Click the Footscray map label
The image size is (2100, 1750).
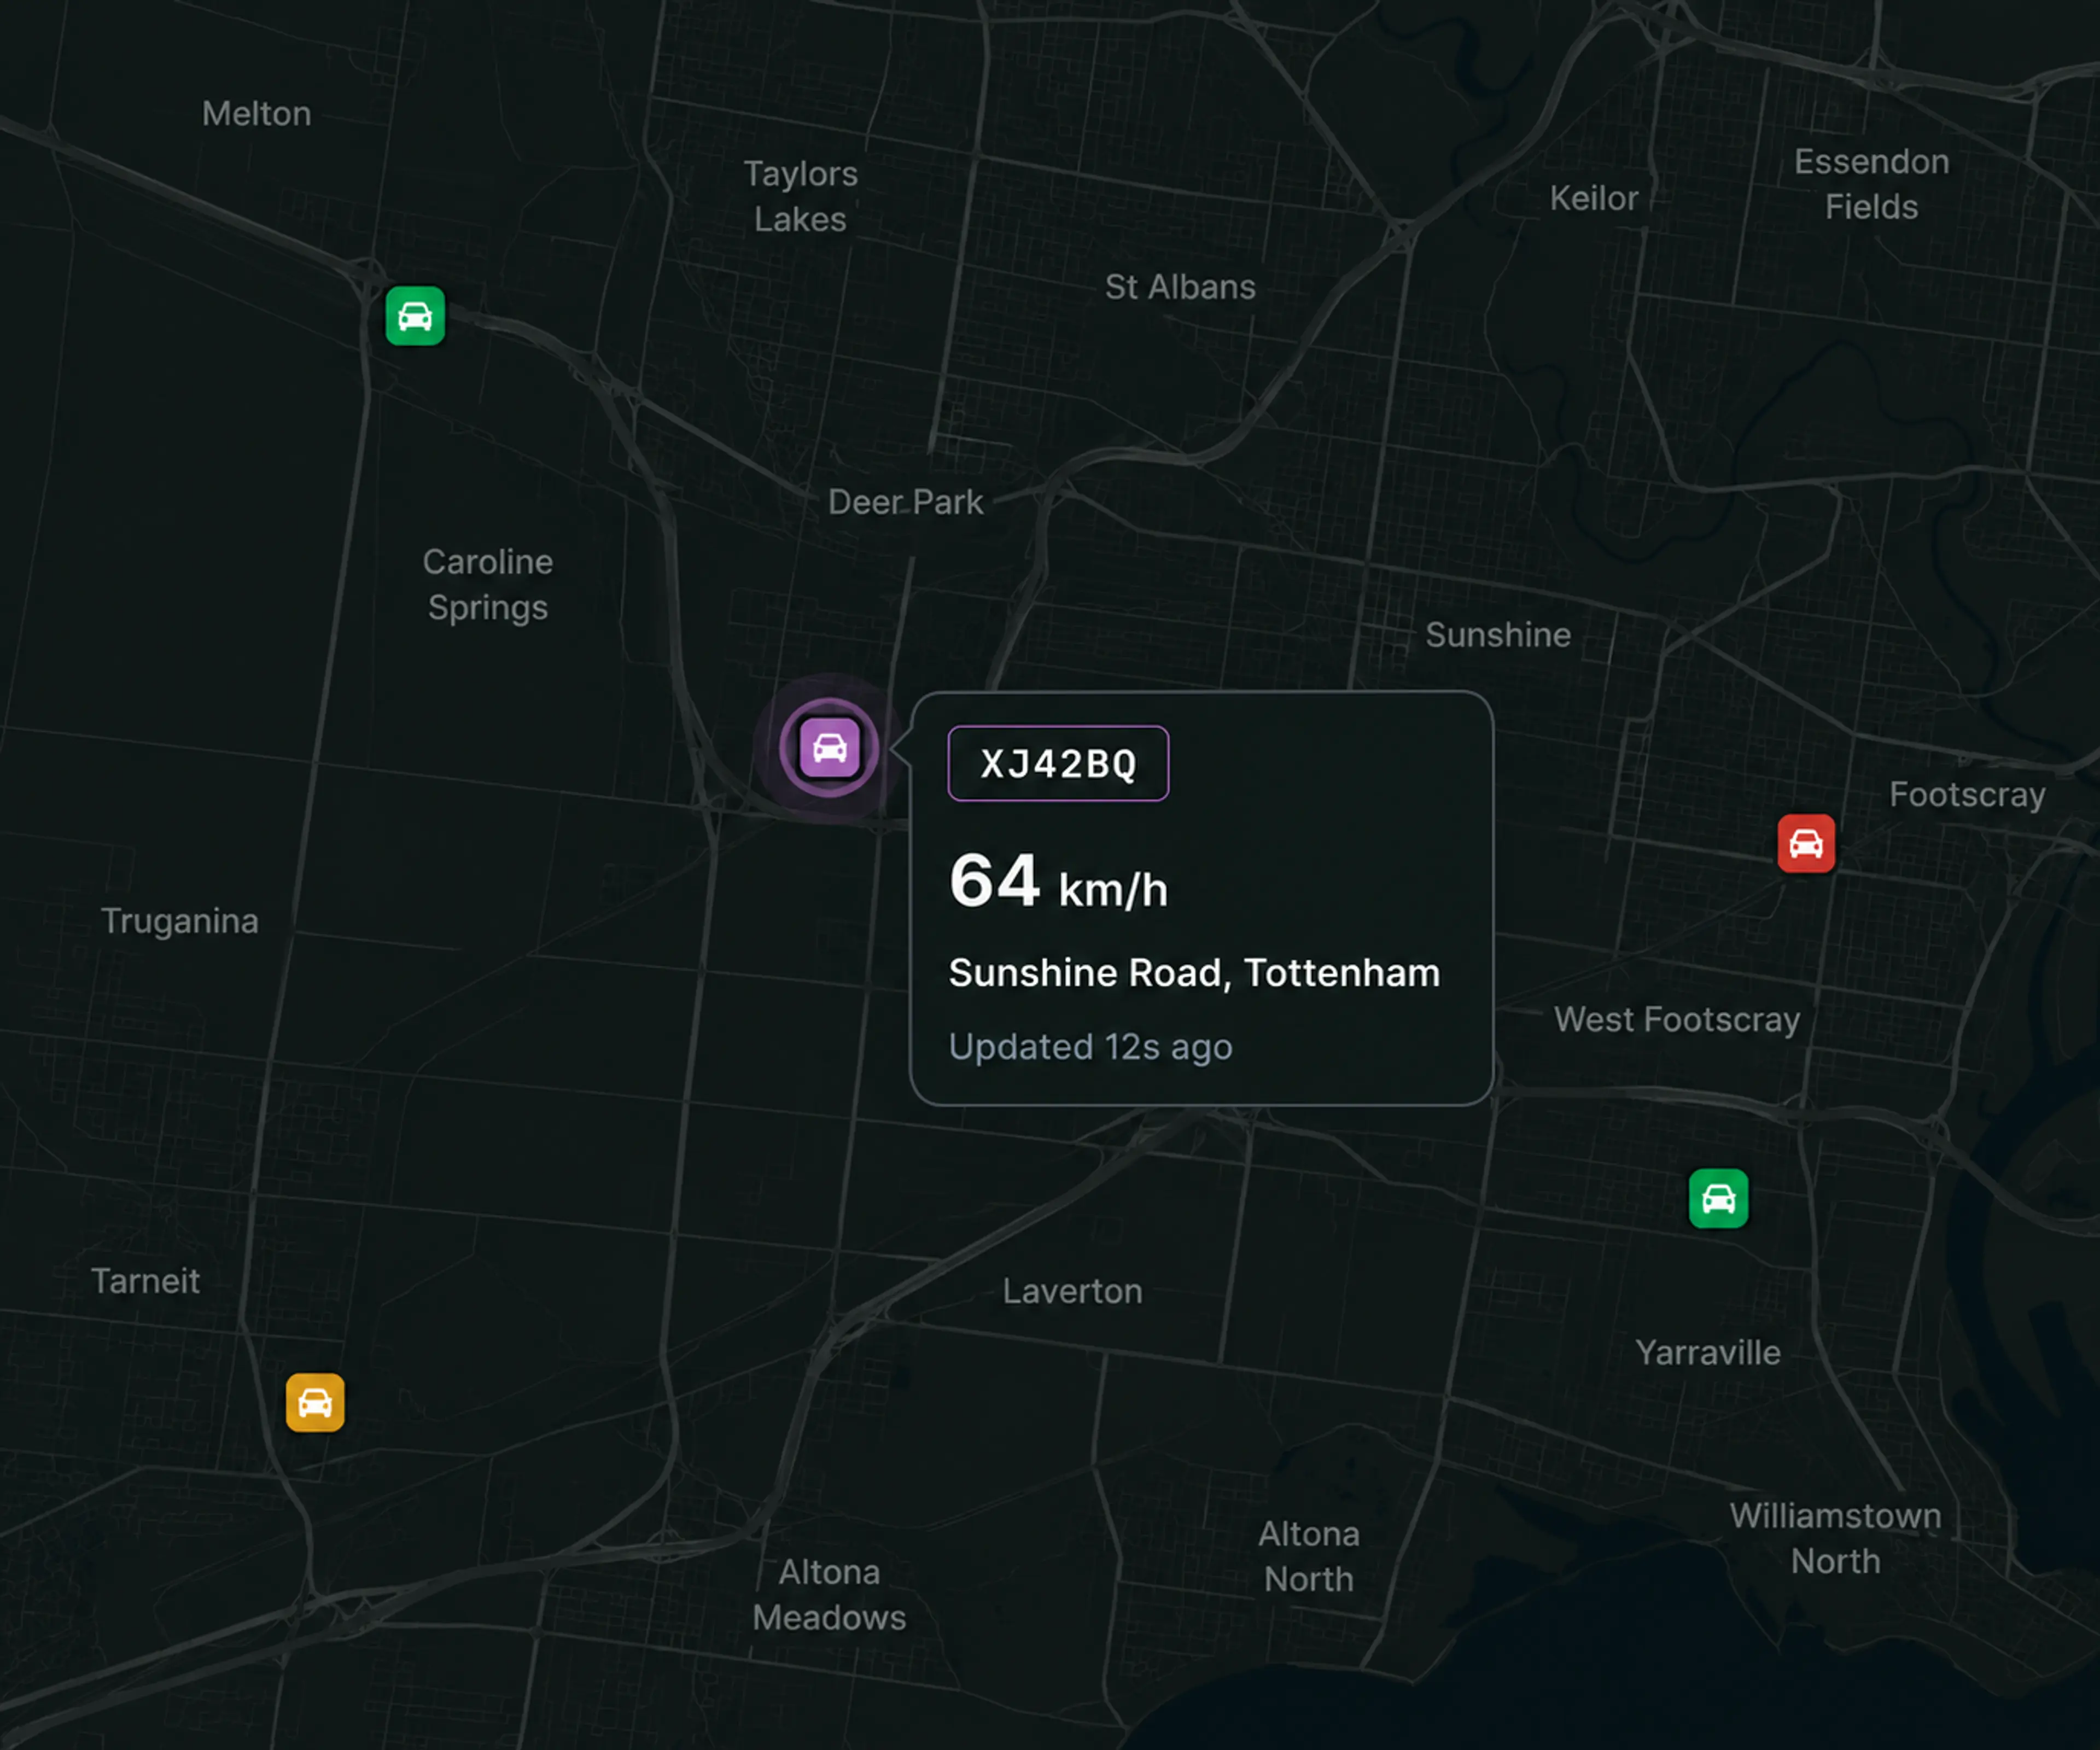click(1967, 796)
